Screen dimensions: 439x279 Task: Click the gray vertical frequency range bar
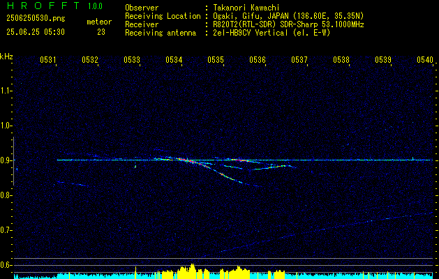click(x=13, y=161)
